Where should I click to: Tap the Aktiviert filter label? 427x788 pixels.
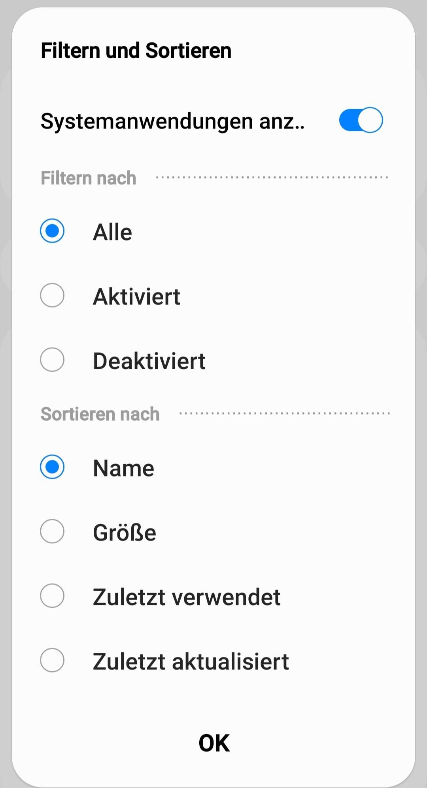pos(136,296)
